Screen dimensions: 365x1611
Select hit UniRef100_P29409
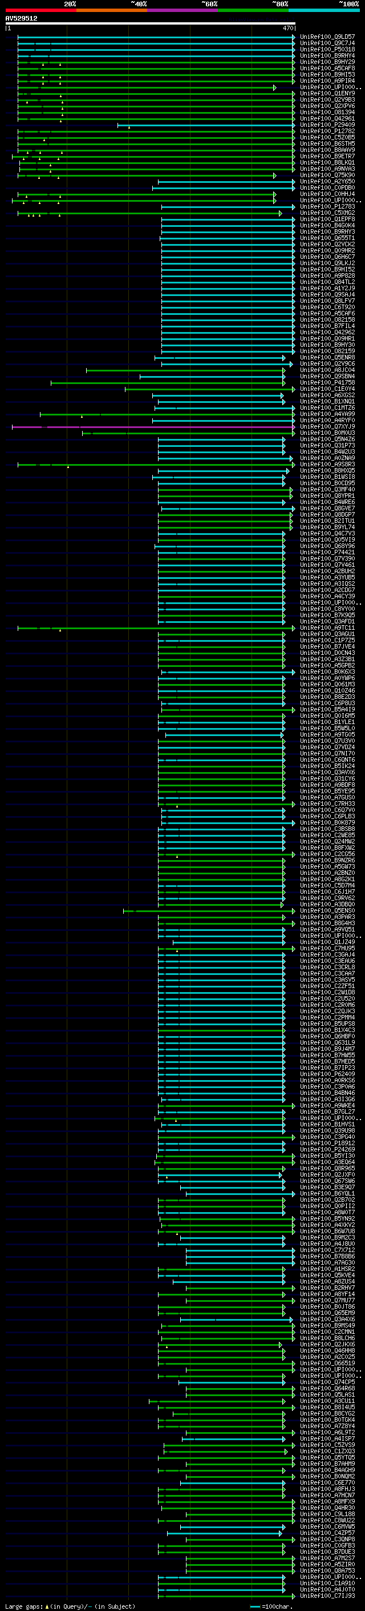327,126
